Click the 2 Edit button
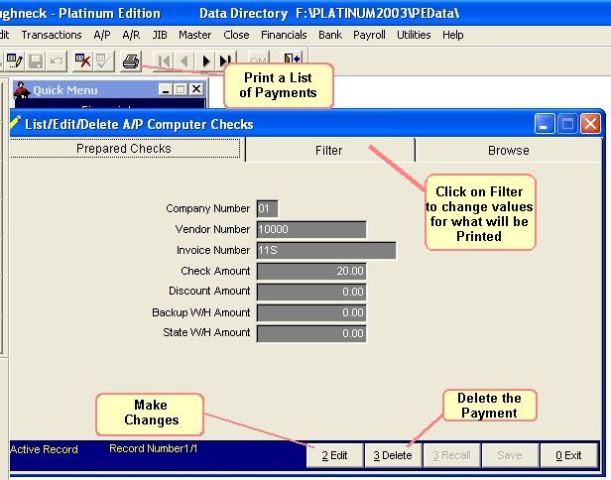 [x=334, y=455]
